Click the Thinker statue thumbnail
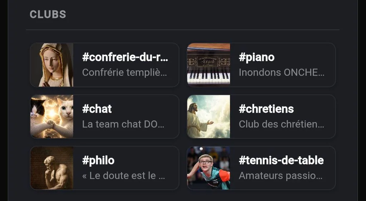The height and width of the screenshot is (201, 366). [x=52, y=168]
